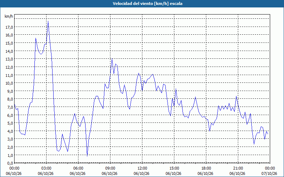Click the 07/10/26 date label
The height and width of the screenshot is (177, 284).
pos(269,173)
